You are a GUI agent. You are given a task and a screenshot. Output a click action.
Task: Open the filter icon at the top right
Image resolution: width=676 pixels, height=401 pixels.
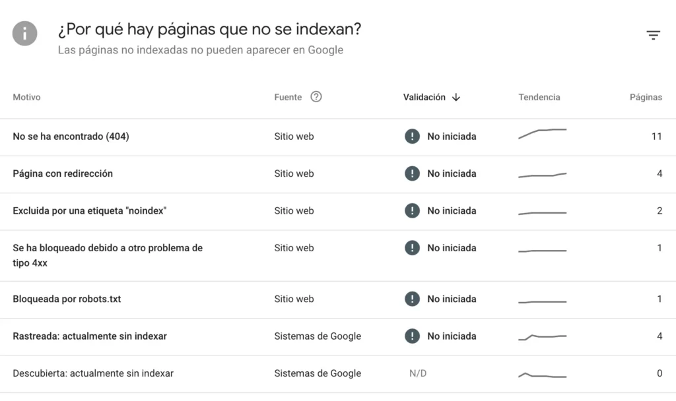[x=653, y=34]
